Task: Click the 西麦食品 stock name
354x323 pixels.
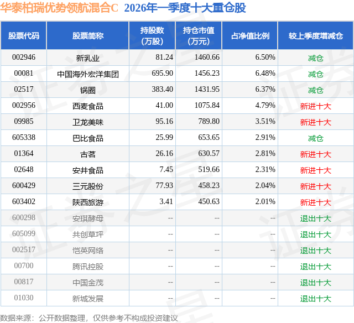Action: click(87, 106)
